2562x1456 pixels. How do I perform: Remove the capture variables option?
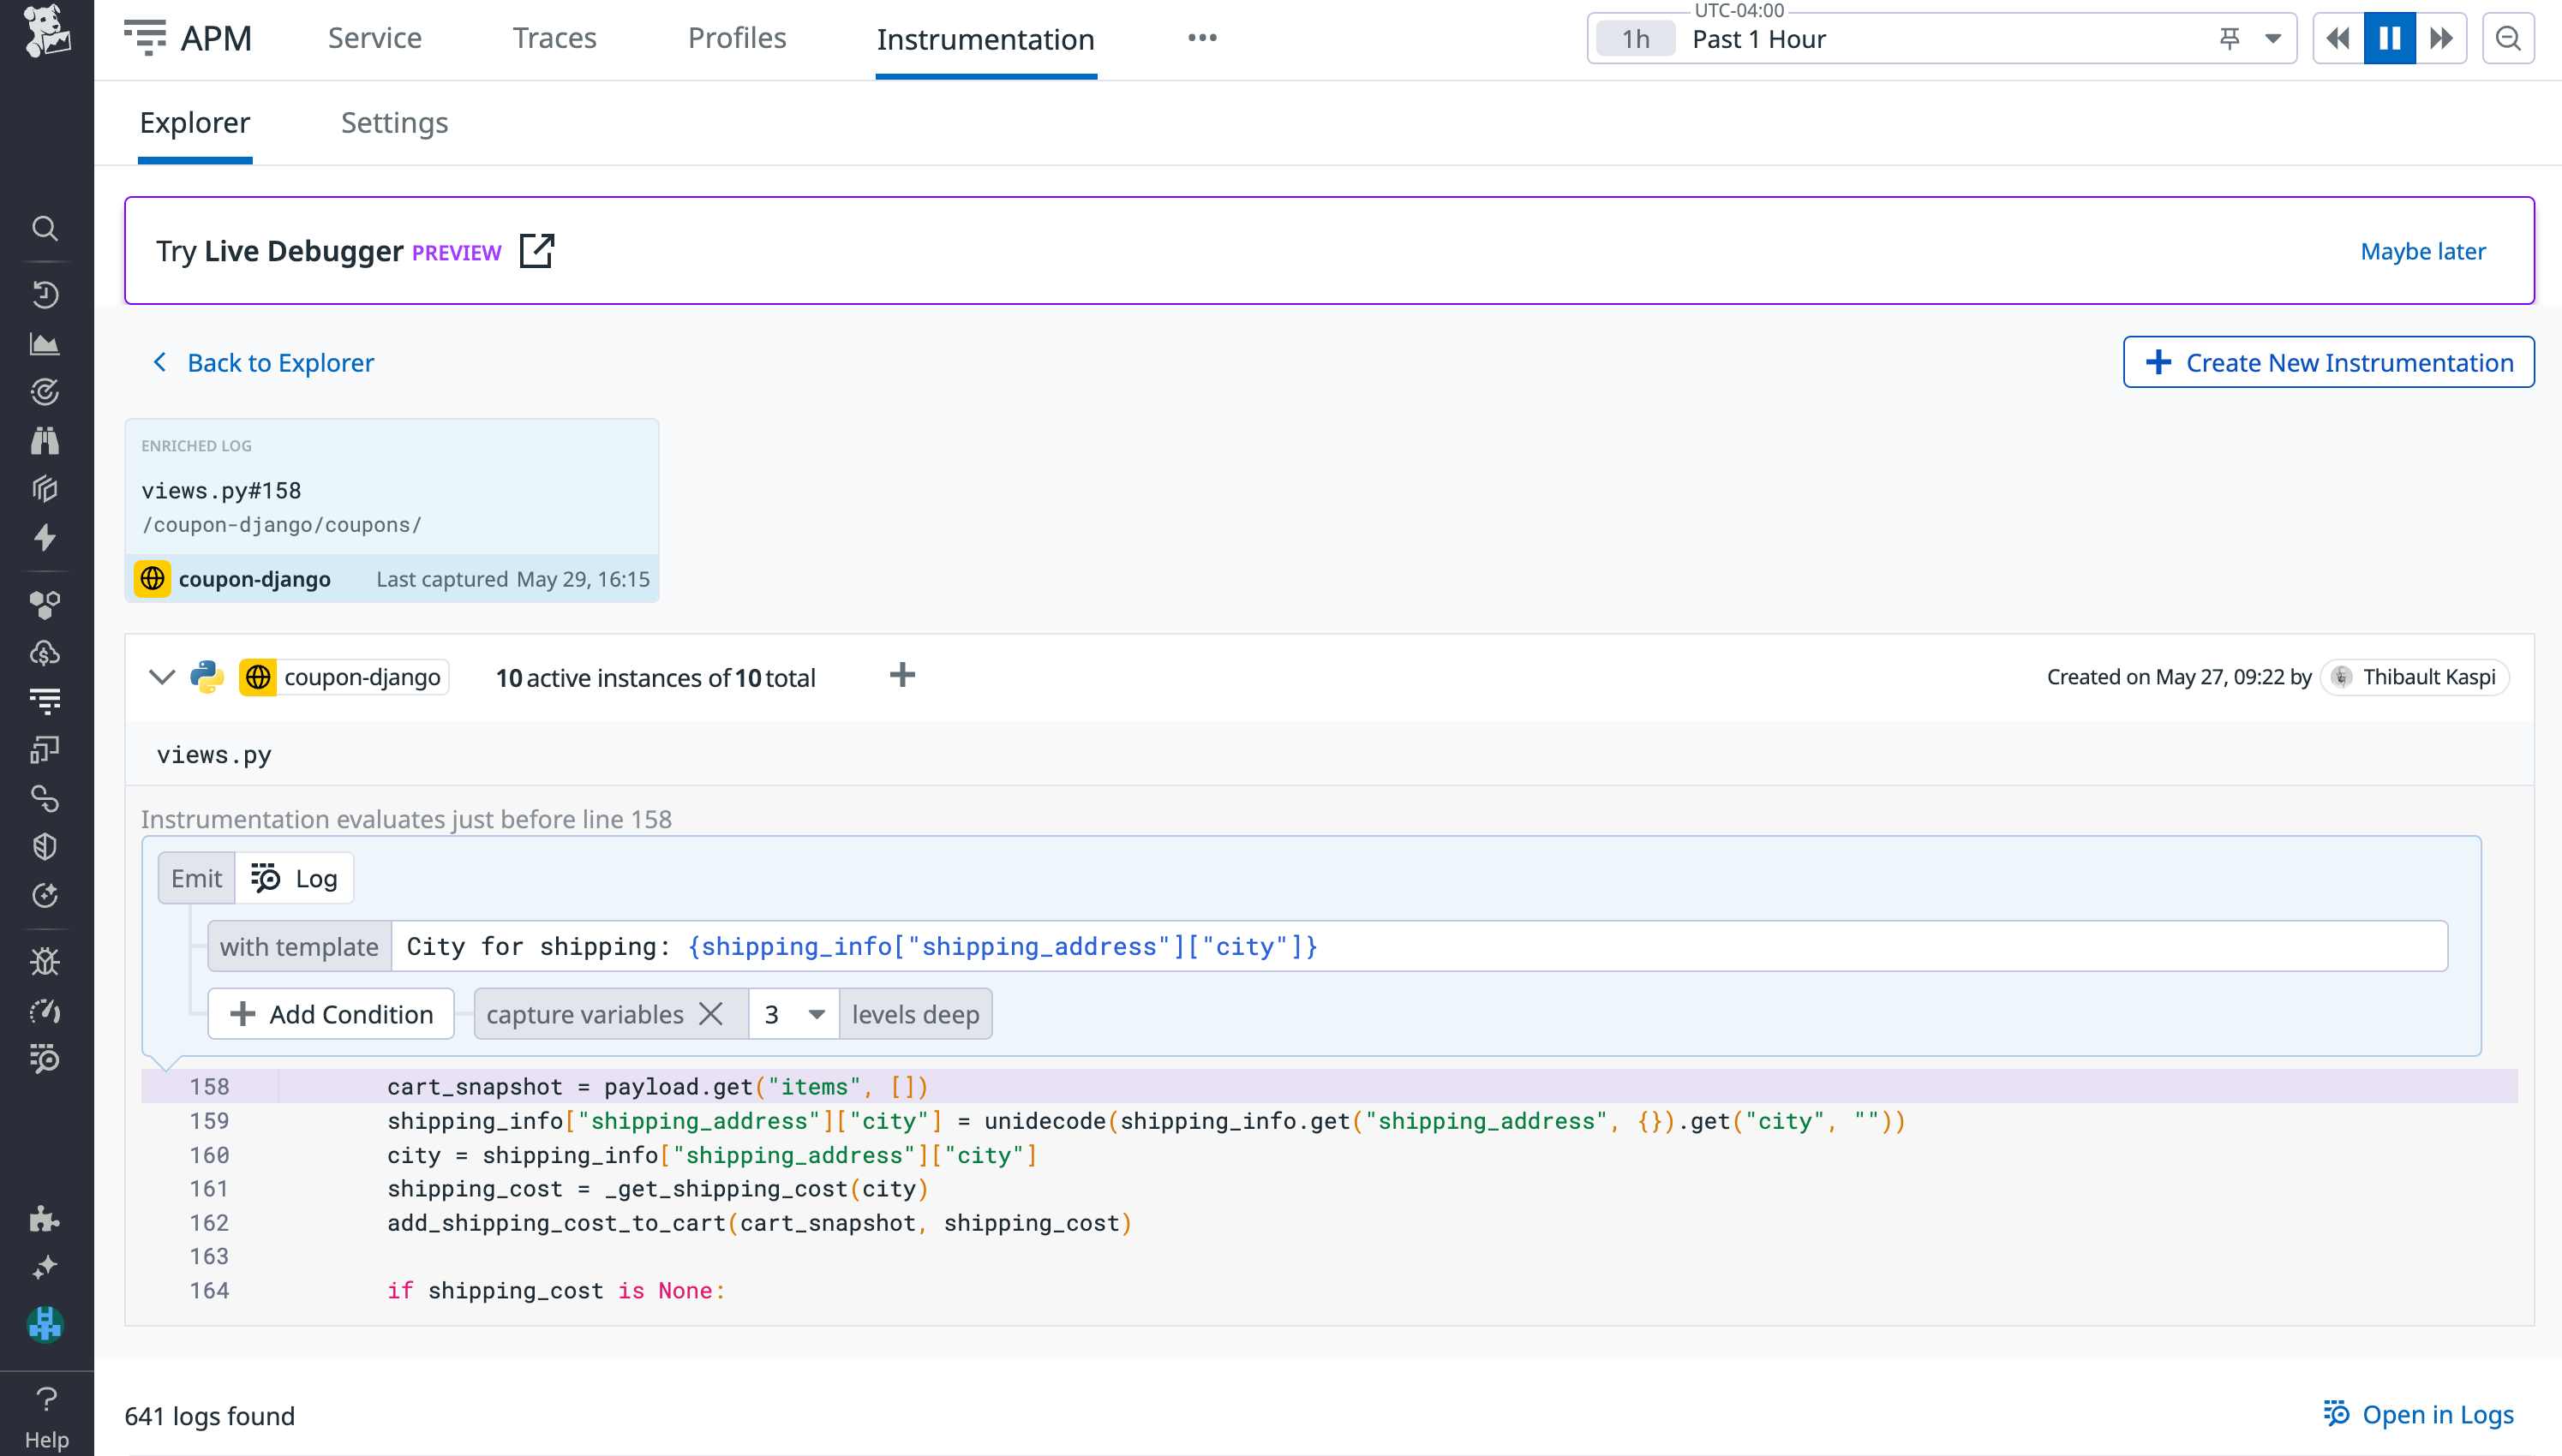click(x=711, y=1013)
